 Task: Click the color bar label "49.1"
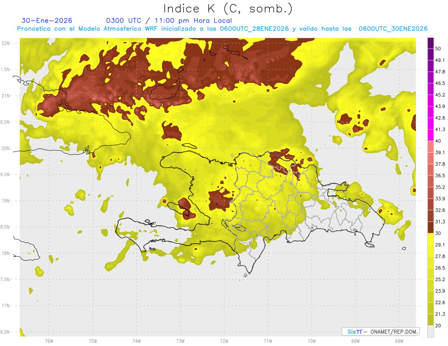[440, 60]
